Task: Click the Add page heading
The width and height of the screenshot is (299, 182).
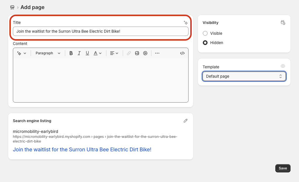Action: pos(32,7)
